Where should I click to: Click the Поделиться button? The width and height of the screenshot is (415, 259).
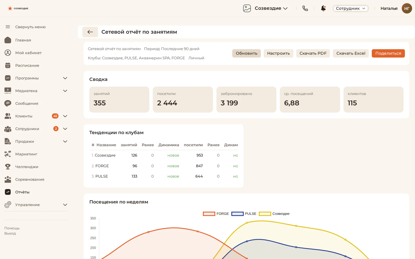pyautogui.click(x=388, y=53)
